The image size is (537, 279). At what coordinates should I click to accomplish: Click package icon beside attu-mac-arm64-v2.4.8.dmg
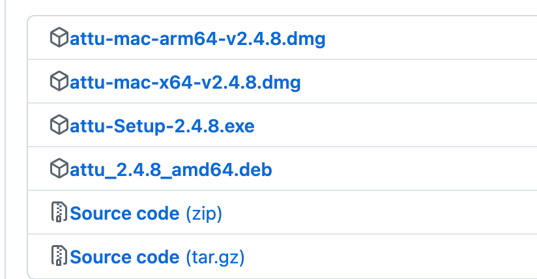click(59, 39)
